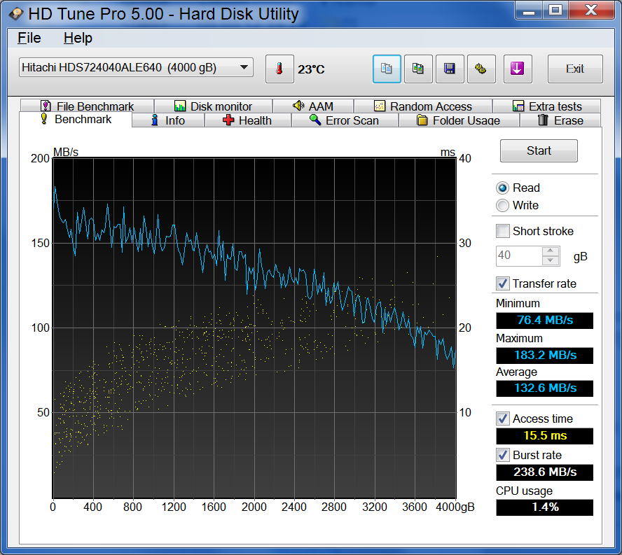622x555 pixels.
Task: Start the benchmark test
Action: (539, 150)
